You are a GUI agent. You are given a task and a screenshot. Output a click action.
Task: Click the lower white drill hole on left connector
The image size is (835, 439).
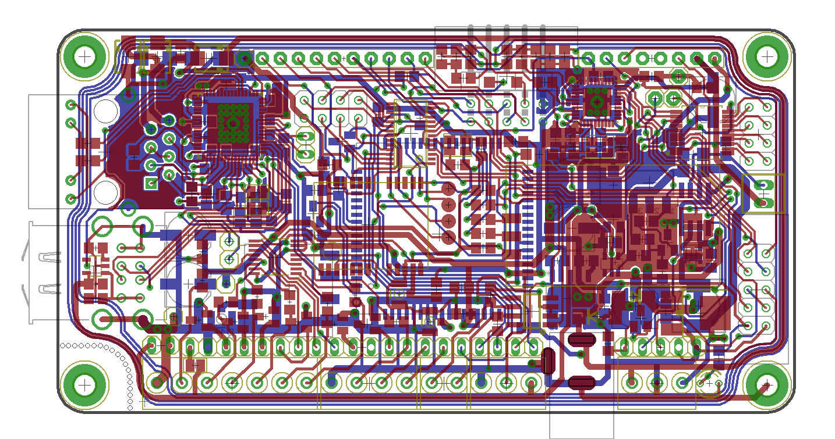click(107, 192)
